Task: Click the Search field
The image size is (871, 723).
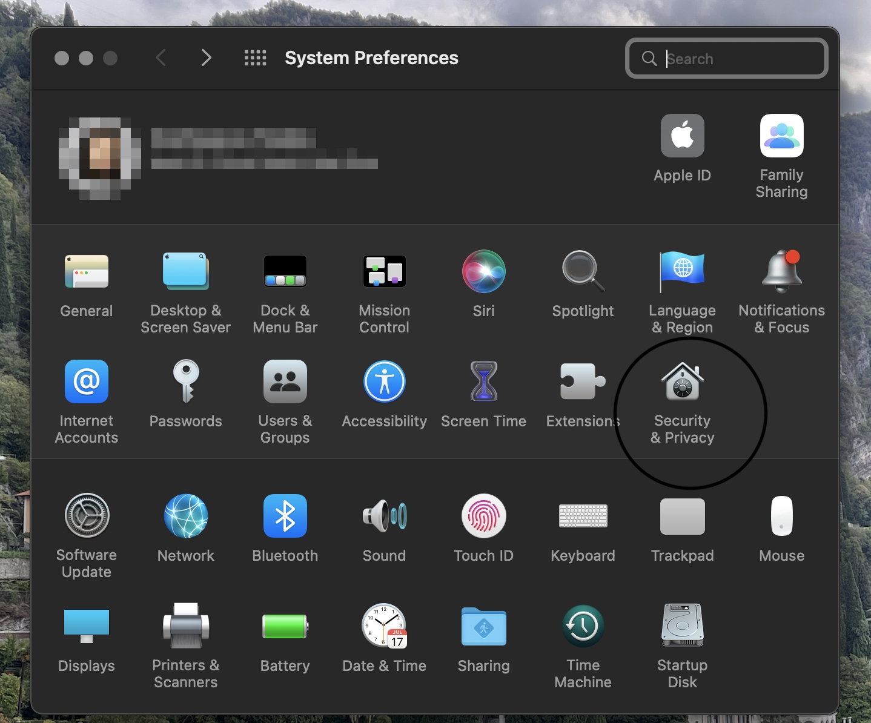Action: tap(727, 58)
